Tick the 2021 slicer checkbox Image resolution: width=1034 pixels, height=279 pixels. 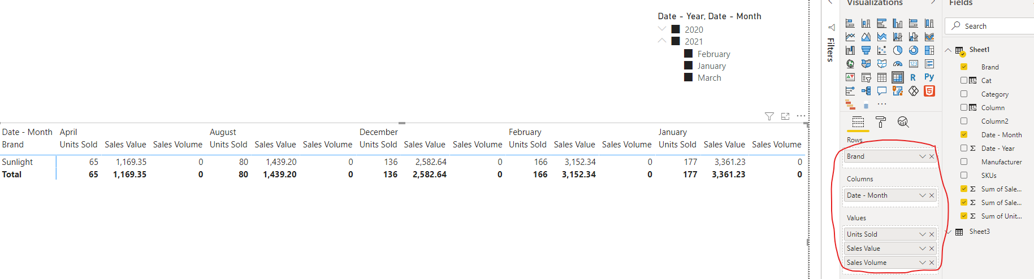coord(676,41)
